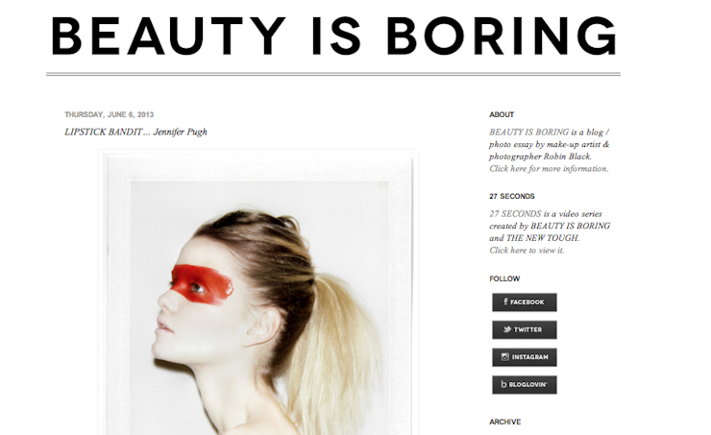This screenshot has width=711, height=435.
Task: Click the TWITTER button label text
Action: (x=527, y=330)
